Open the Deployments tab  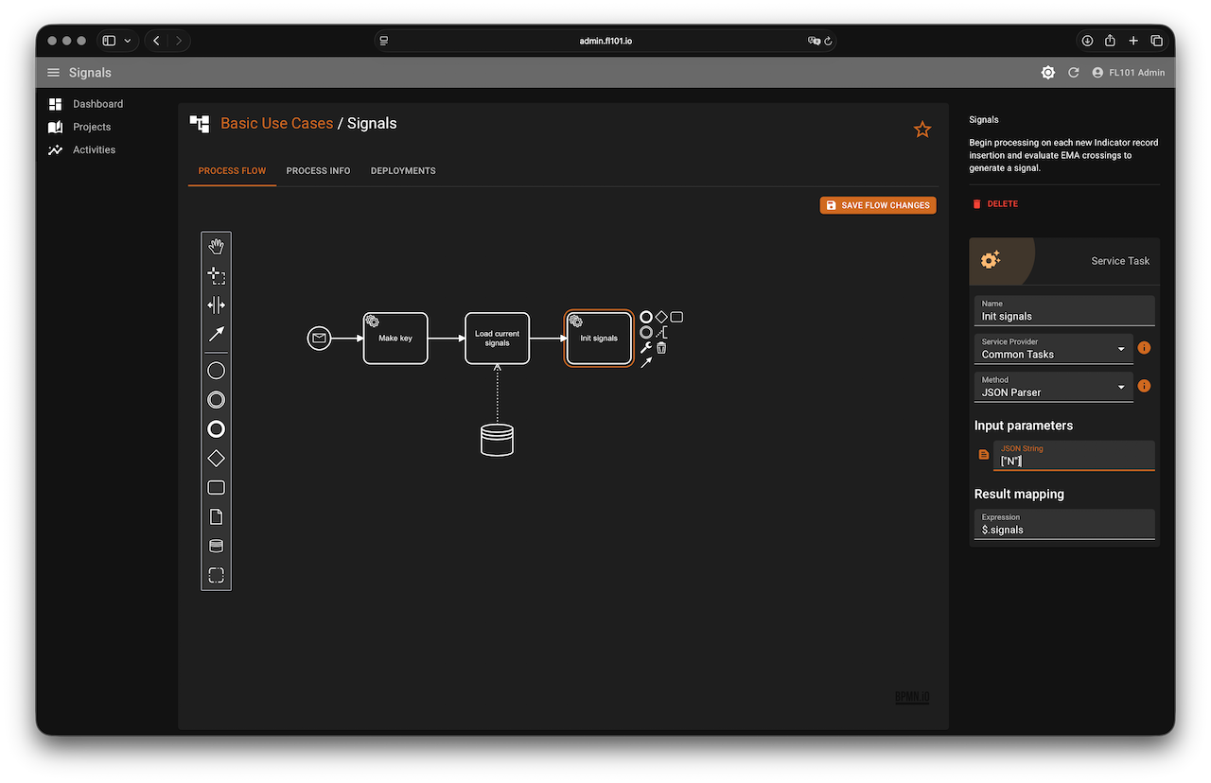point(403,171)
